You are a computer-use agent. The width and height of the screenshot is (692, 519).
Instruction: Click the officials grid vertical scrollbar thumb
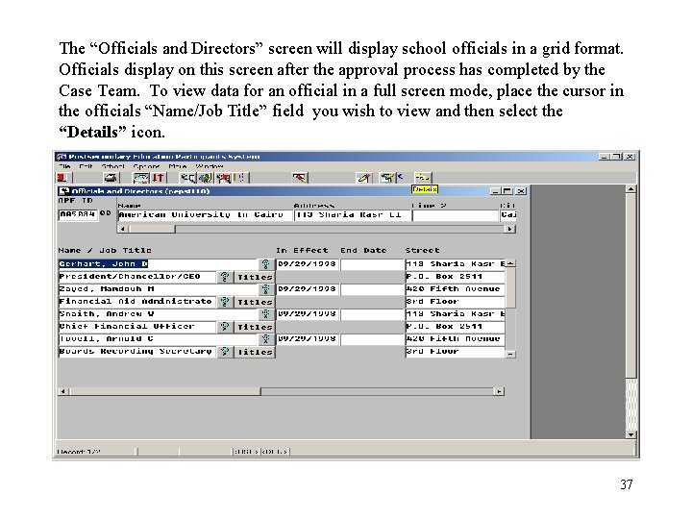tap(510, 287)
